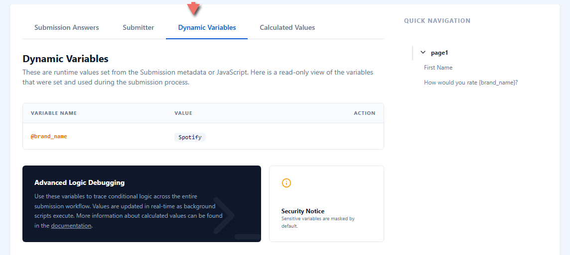Viewport: 570px width, 255px height.
Task: Click the Variable Name column header
Action: point(54,113)
